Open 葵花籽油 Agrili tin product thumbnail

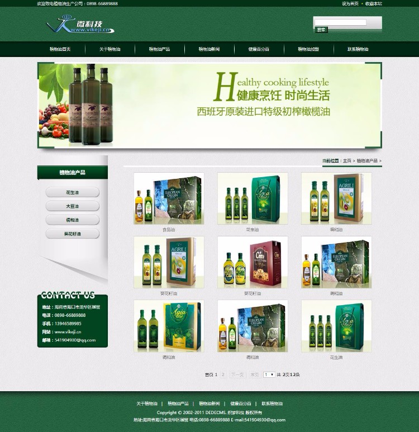coord(169,262)
